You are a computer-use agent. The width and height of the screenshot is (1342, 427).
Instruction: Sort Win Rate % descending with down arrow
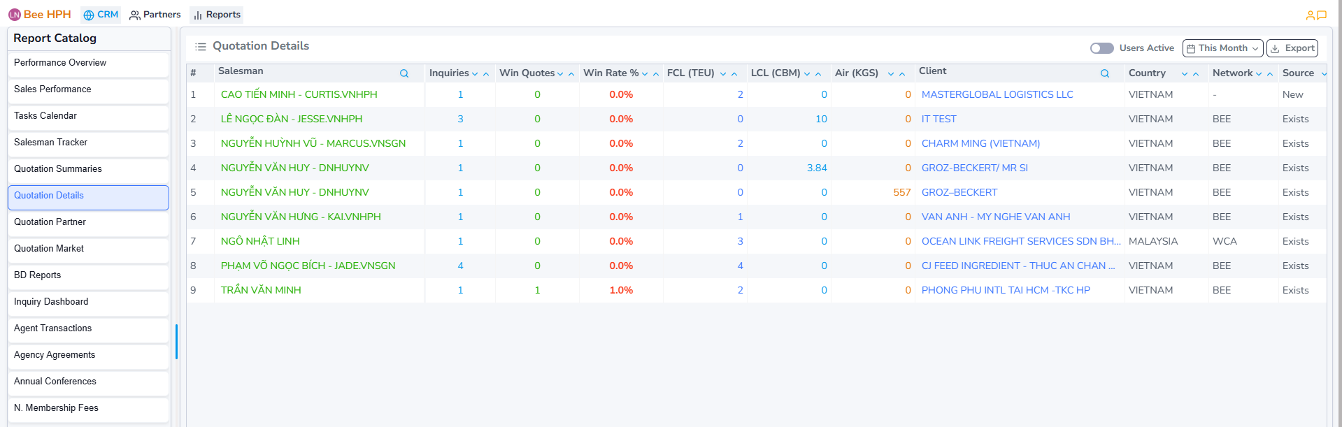(x=645, y=74)
